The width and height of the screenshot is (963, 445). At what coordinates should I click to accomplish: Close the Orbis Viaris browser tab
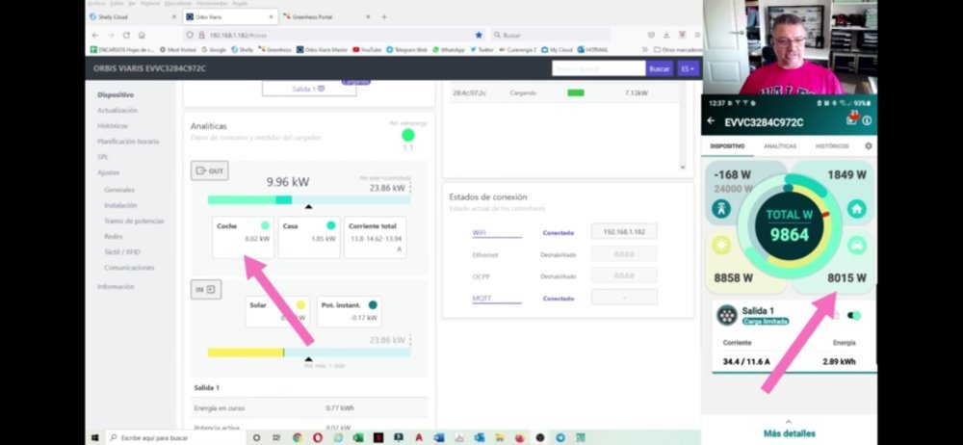coord(269,17)
